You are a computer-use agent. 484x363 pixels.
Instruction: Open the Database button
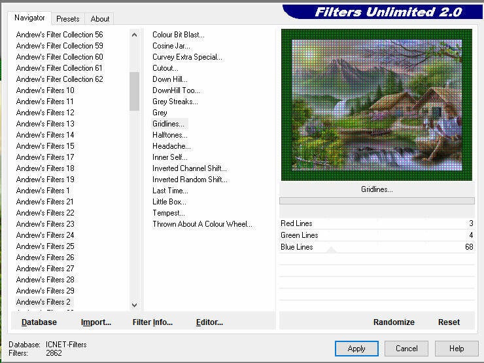coord(39,322)
